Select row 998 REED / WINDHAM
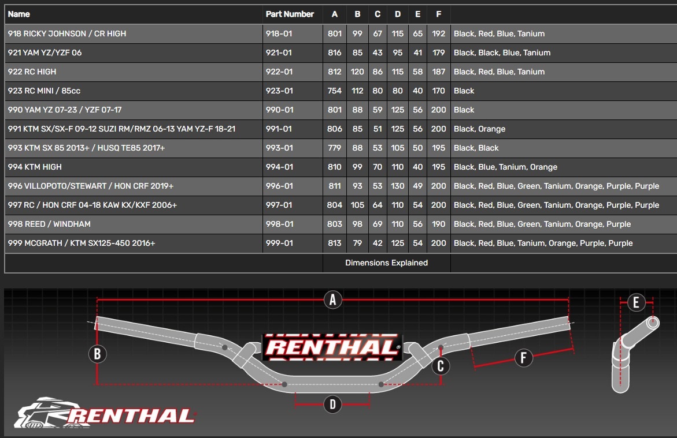The image size is (677, 438). 341,224
